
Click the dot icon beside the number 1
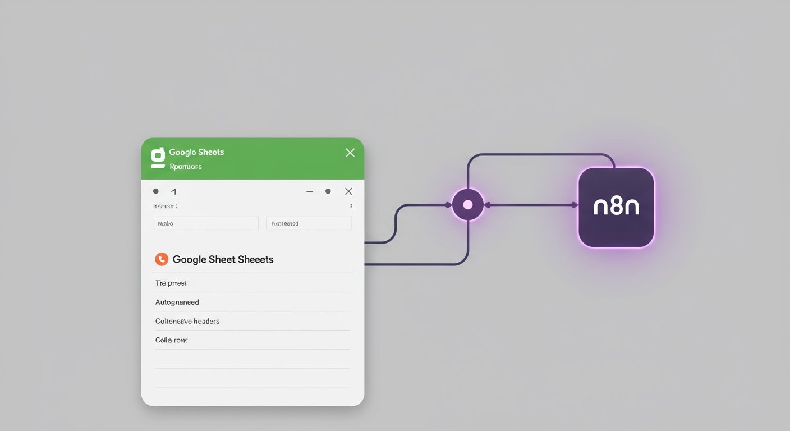(x=156, y=191)
